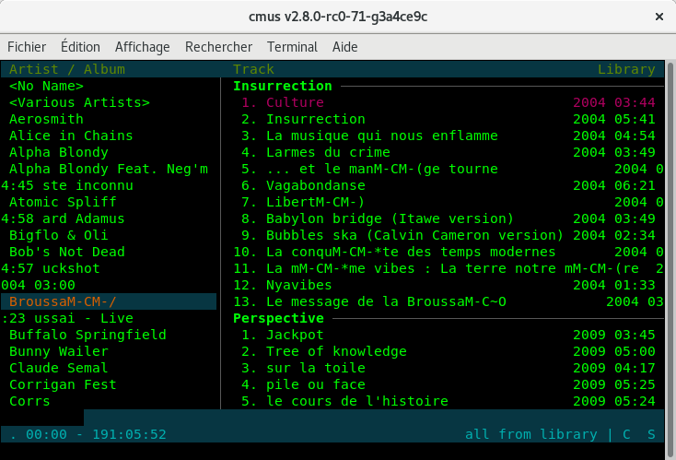Open the Édition menu
This screenshot has height=460, width=676.
pyautogui.click(x=80, y=47)
